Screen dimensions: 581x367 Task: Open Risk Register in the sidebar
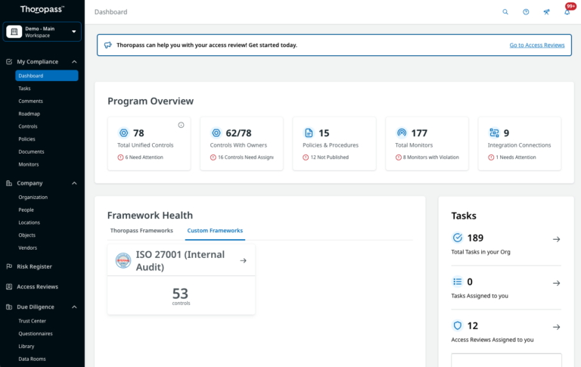point(34,266)
